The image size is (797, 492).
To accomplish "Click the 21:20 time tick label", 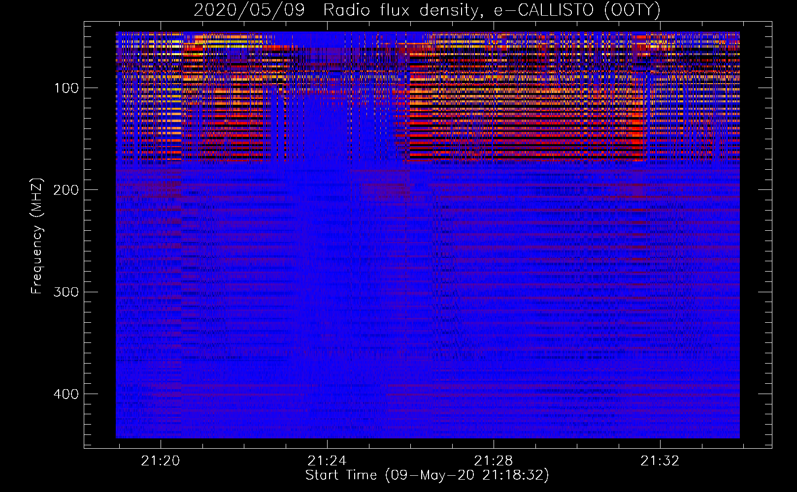I will click(x=161, y=461).
